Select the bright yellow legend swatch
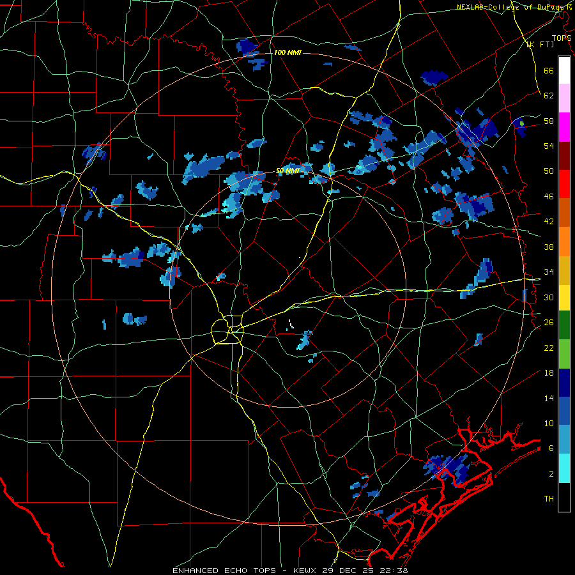Viewport: 575px width, 575px height. pyautogui.click(x=564, y=297)
